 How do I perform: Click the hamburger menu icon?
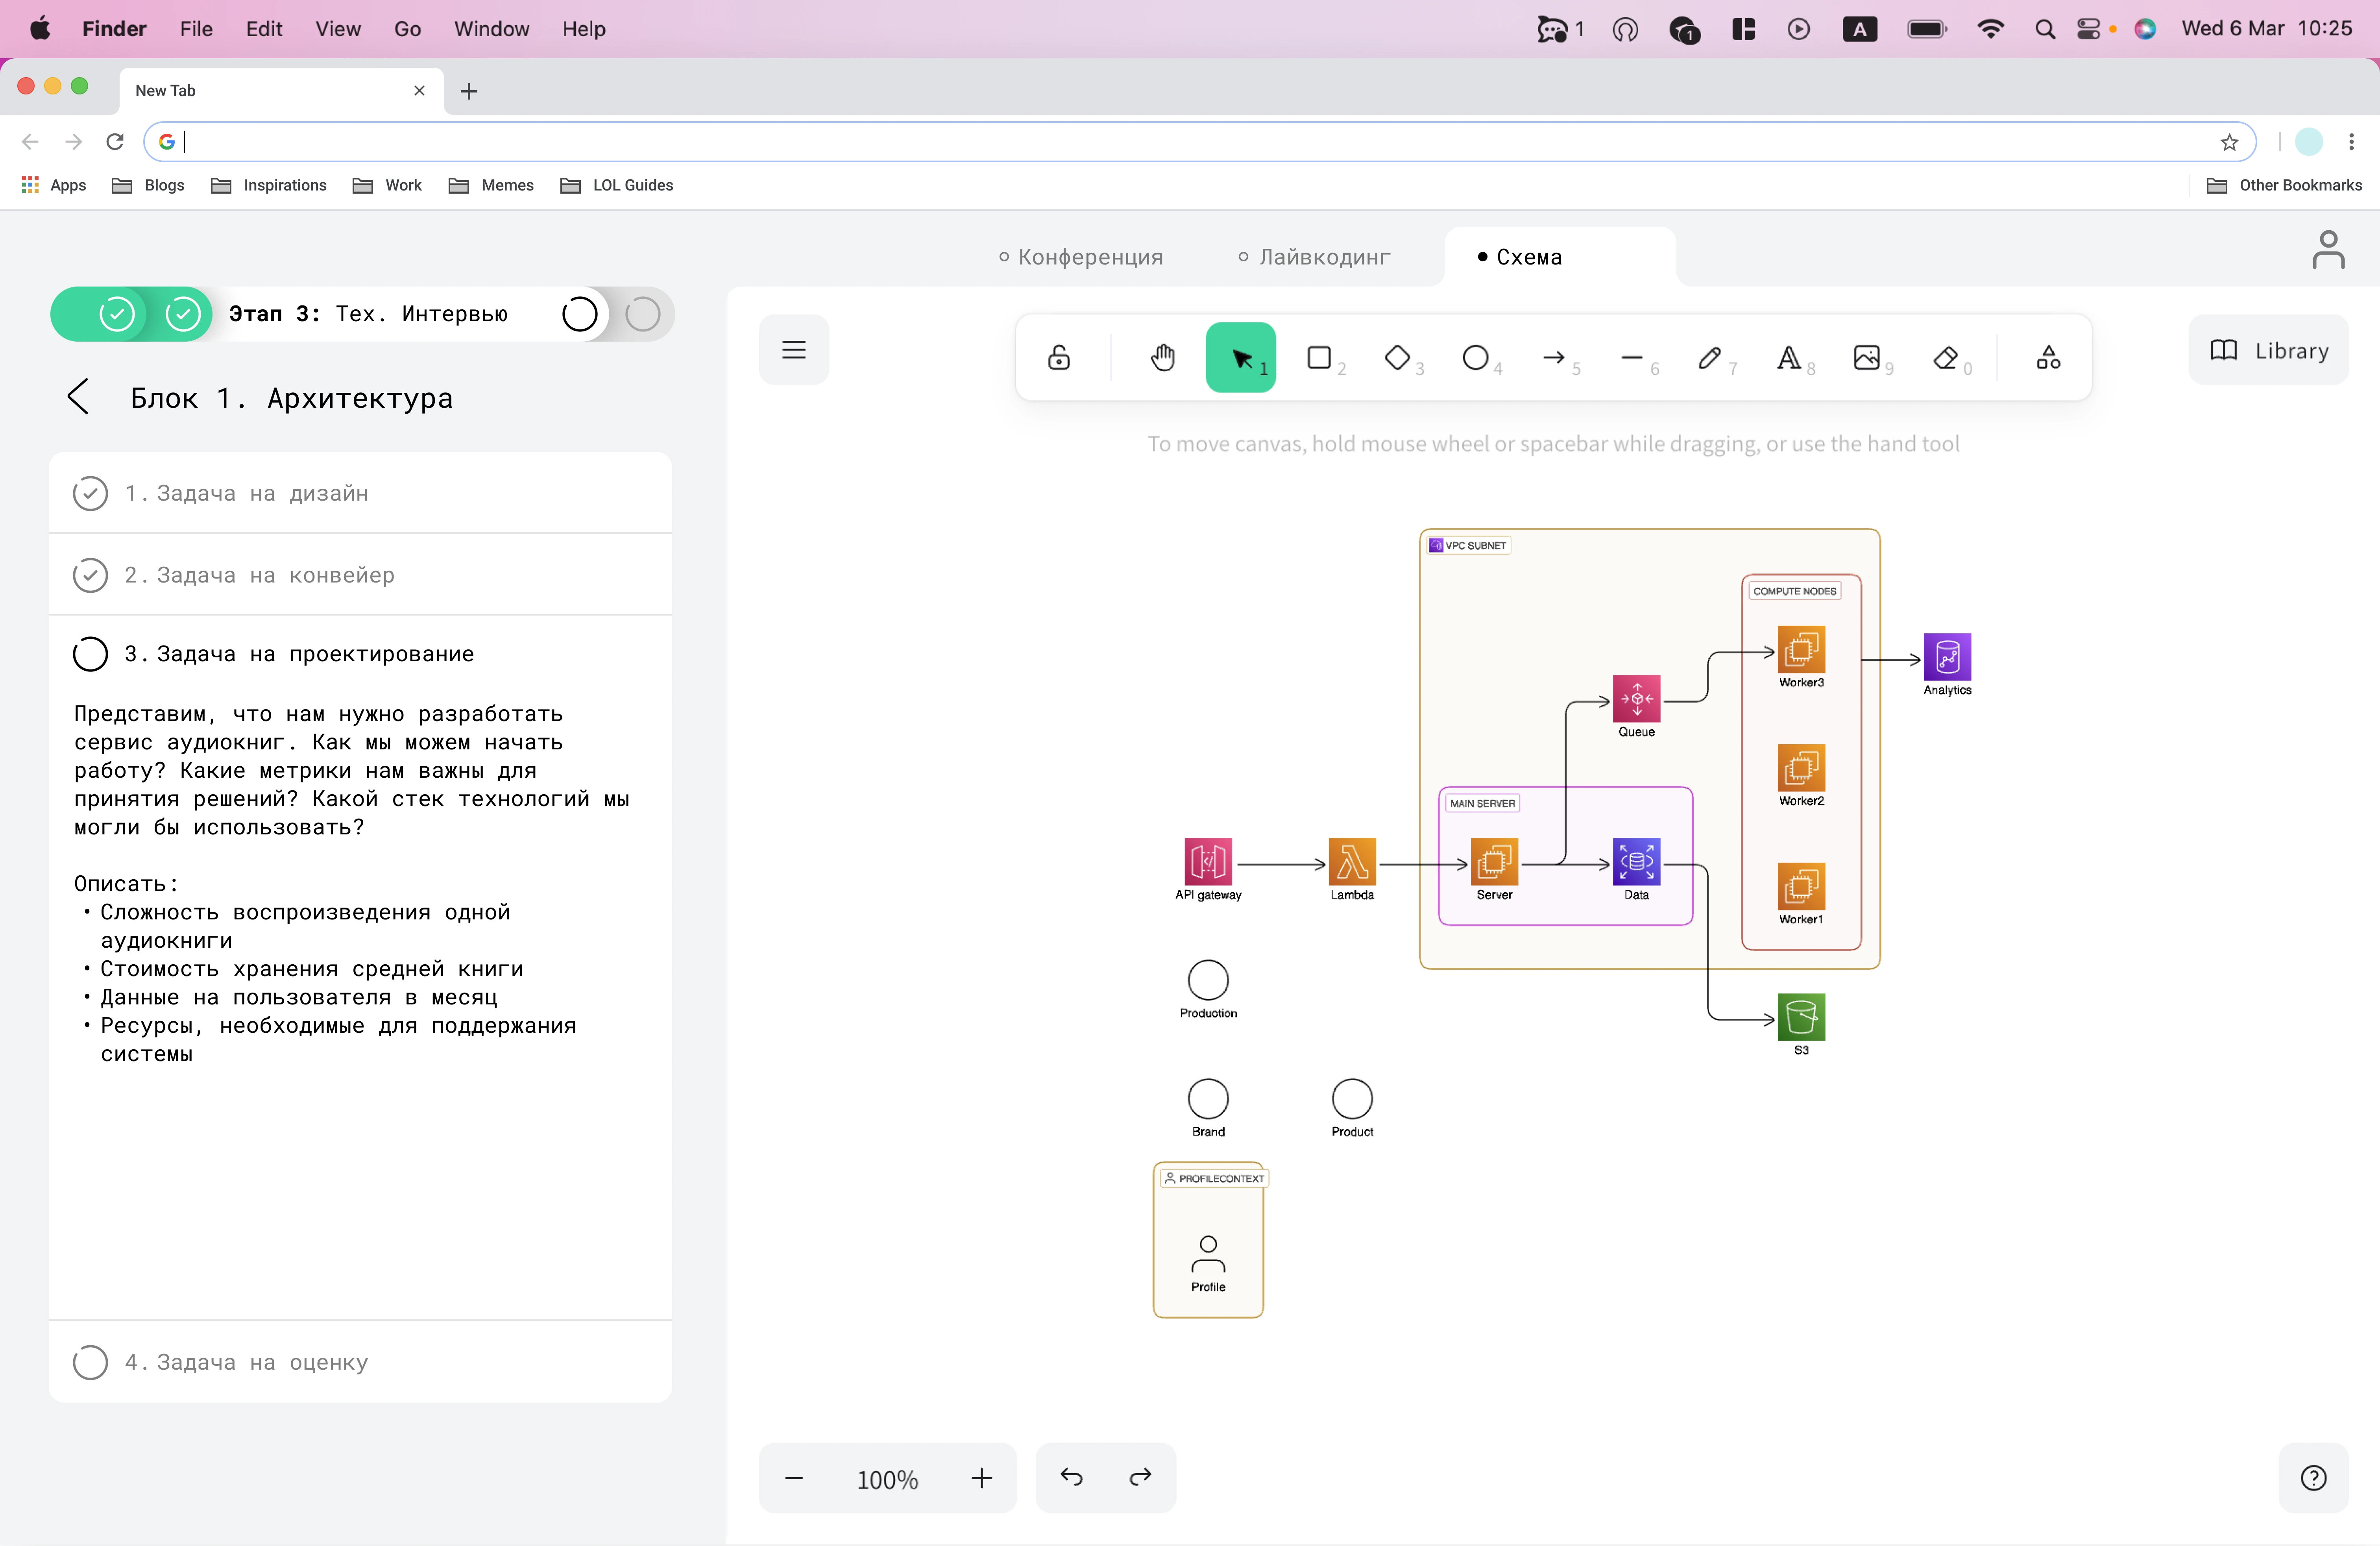793,349
